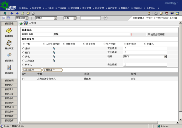Click the browse icon next to 分部
The image size is (182, 128).
[54, 48]
